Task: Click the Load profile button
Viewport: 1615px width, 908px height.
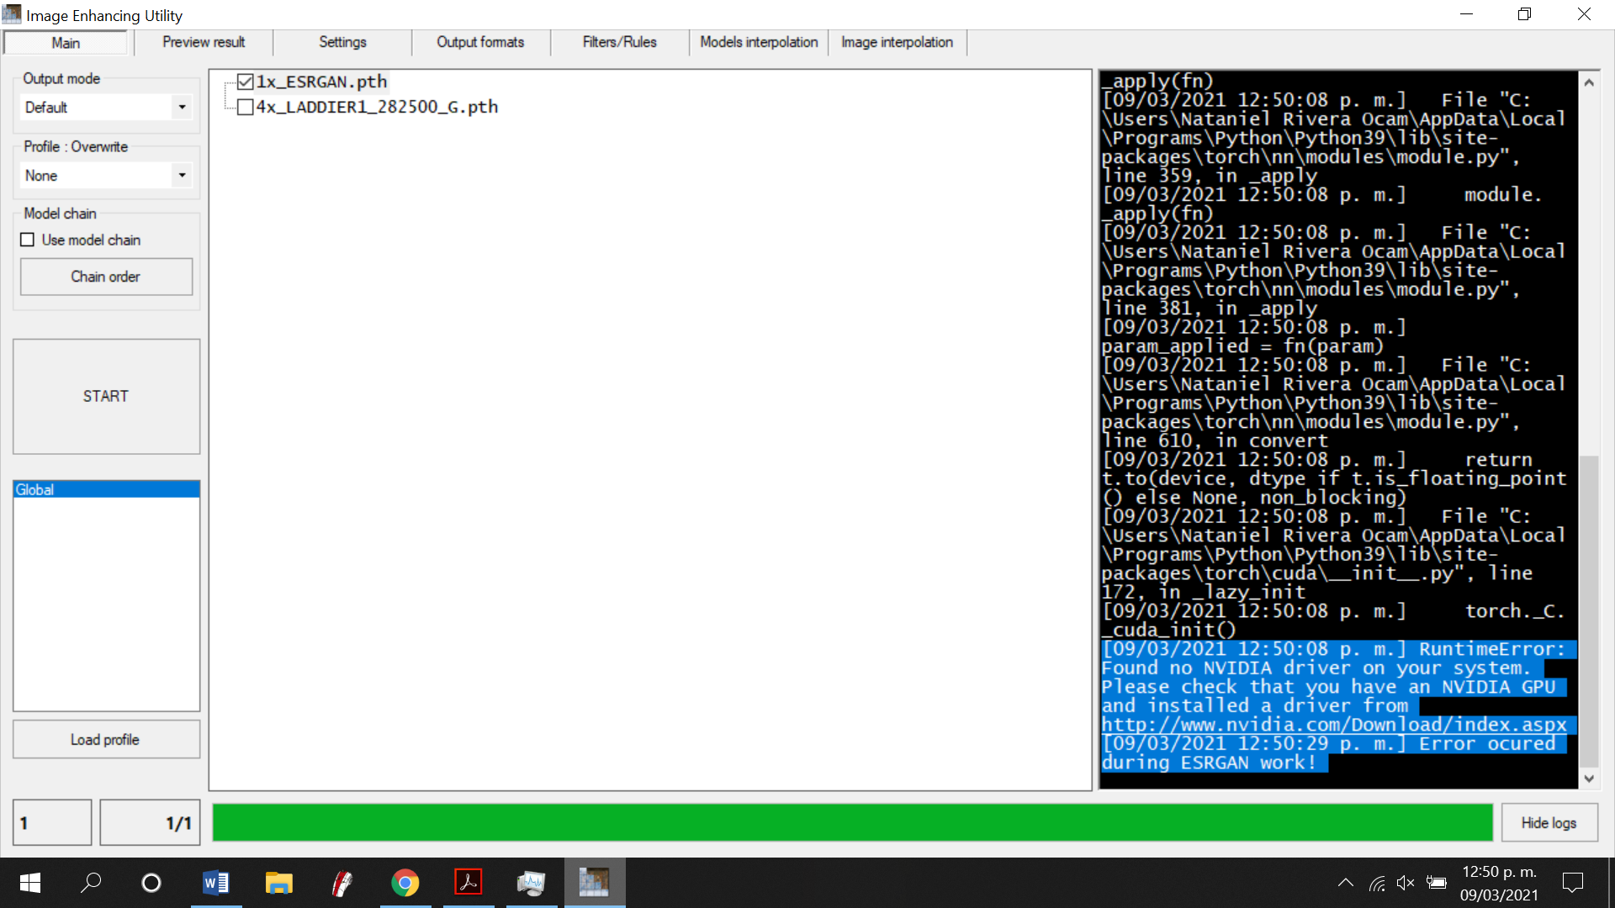Action: click(x=106, y=739)
